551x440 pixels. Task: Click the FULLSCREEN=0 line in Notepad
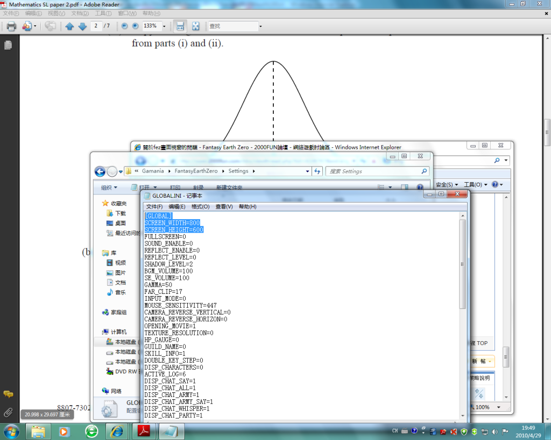click(165, 237)
